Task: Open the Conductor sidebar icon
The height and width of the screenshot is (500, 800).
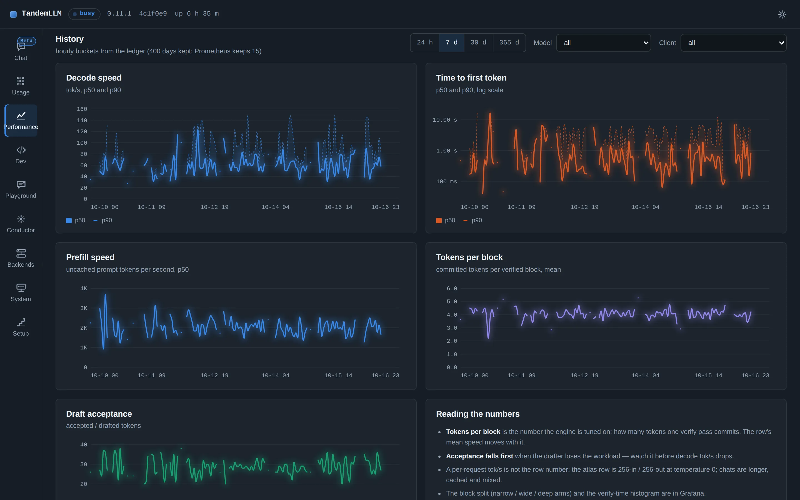Action: pos(21,219)
